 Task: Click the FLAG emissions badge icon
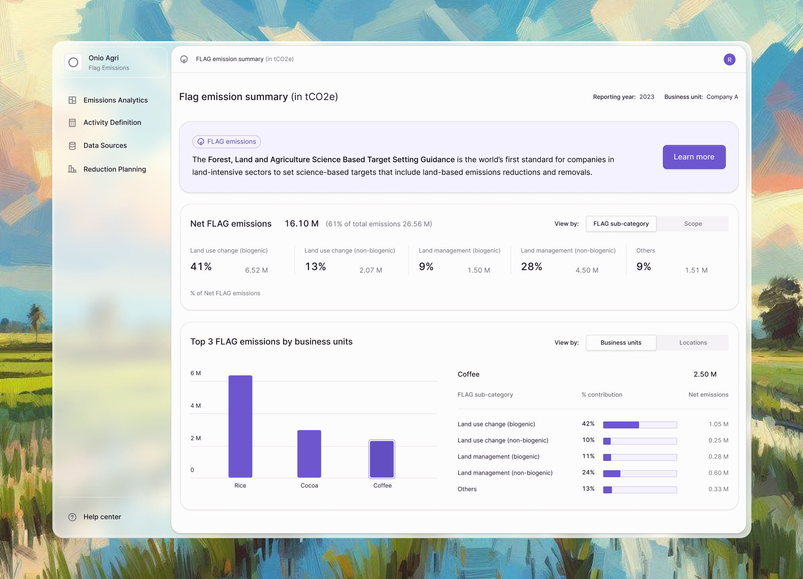[201, 142]
